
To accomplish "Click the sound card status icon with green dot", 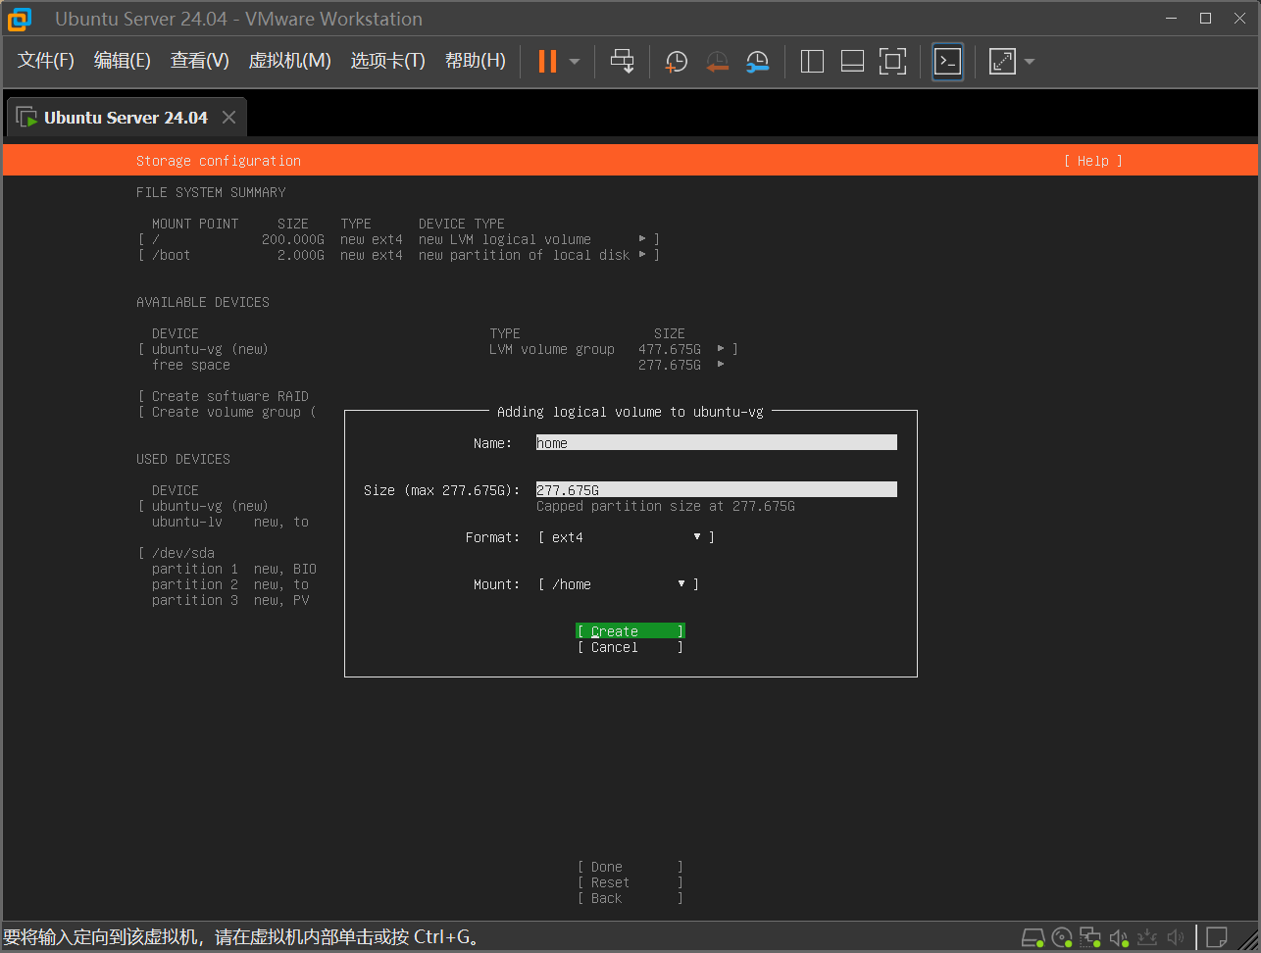I will coord(1119,938).
